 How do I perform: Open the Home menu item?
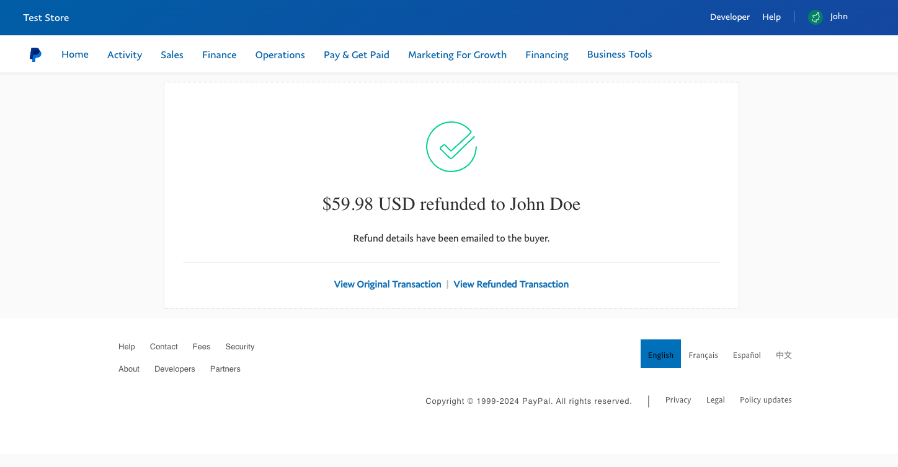[75, 55]
